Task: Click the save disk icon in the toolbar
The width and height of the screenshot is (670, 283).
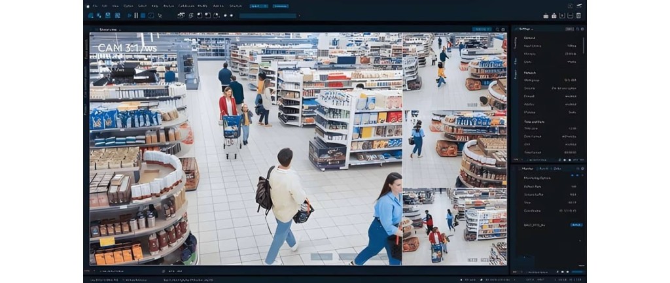Action: [108, 16]
